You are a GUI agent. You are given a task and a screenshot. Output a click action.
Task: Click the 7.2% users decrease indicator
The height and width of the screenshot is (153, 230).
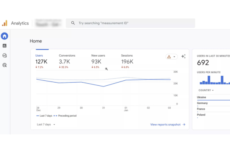39,67
